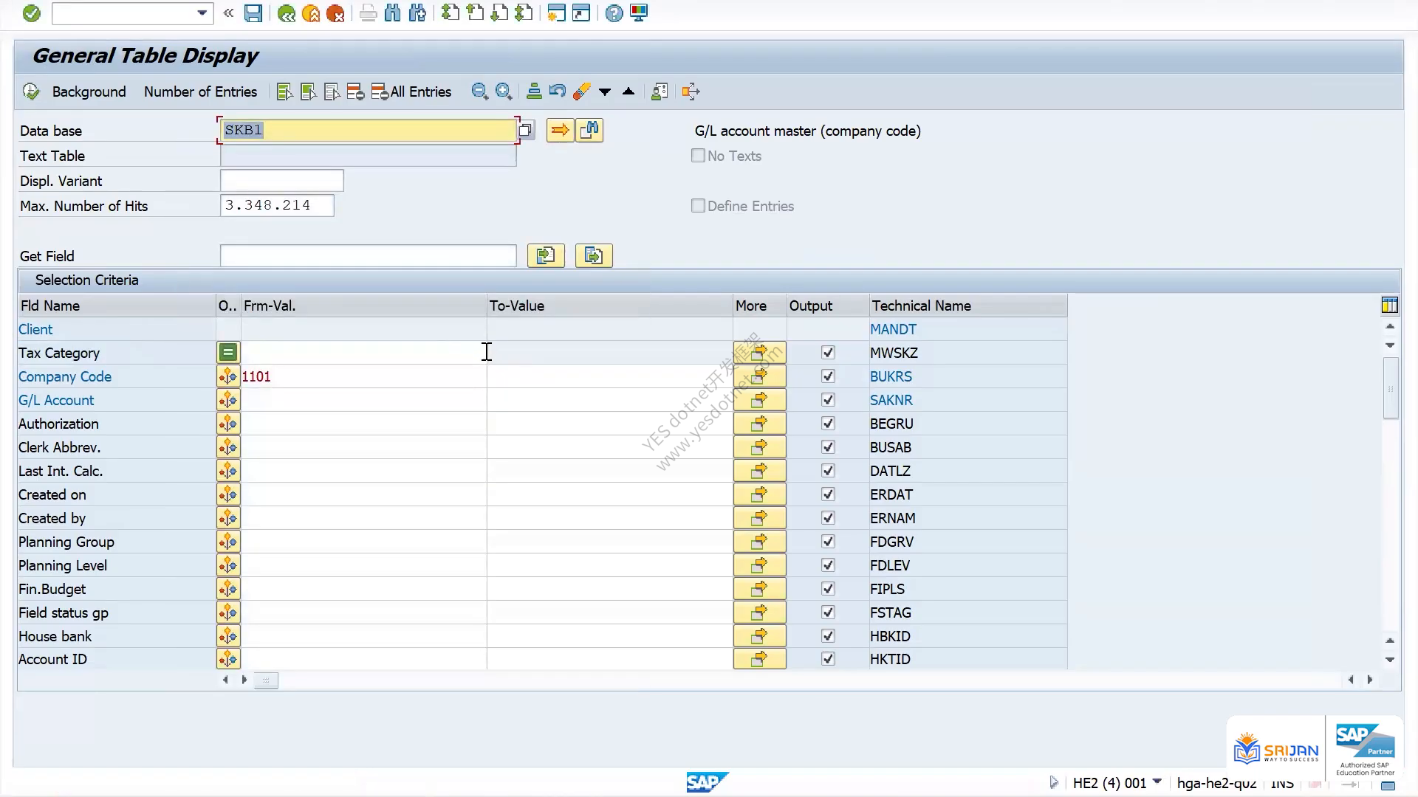Select Number of Entries menu item
This screenshot has width=1418, height=797.
click(200, 92)
